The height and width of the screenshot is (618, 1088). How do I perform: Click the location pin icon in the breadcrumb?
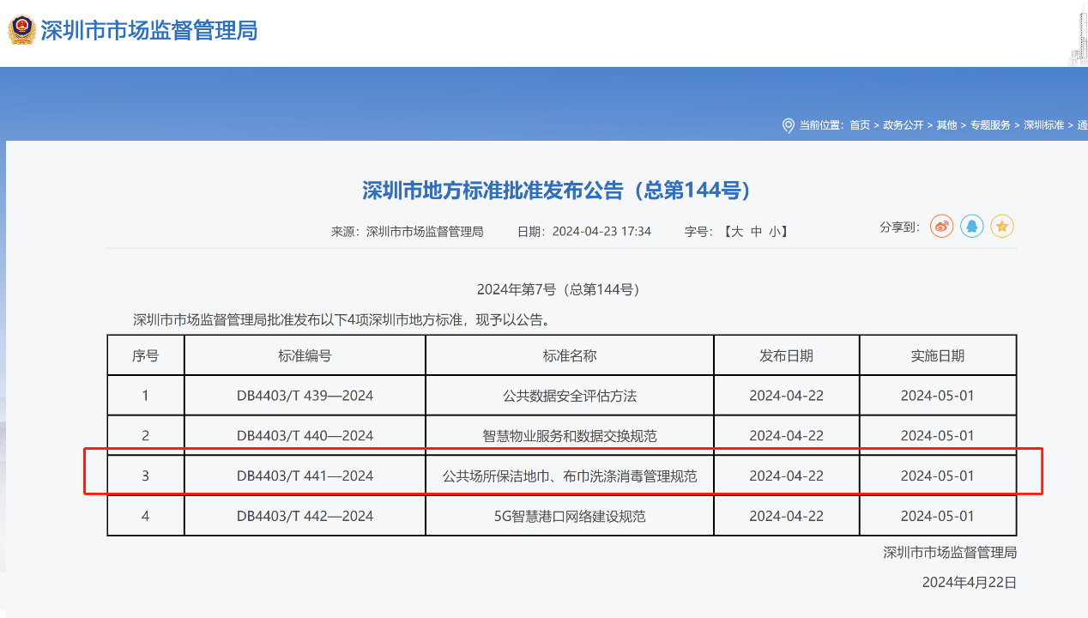[x=788, y=125]
